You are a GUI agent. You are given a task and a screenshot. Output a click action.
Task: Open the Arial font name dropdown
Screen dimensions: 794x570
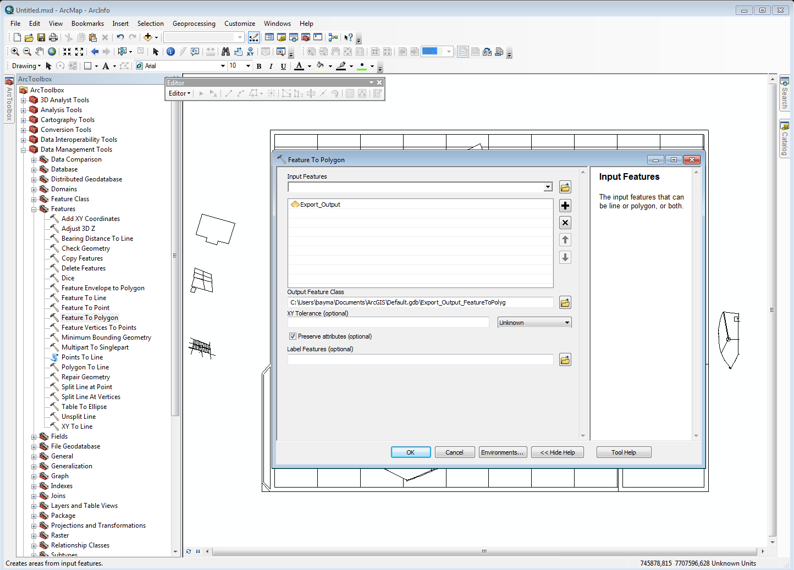[x=223, y=66]
